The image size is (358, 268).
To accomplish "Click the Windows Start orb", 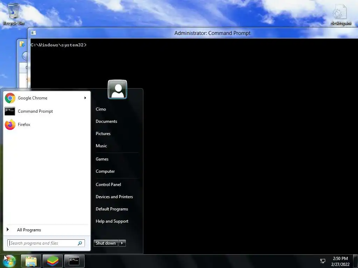I will click(9, 261).
